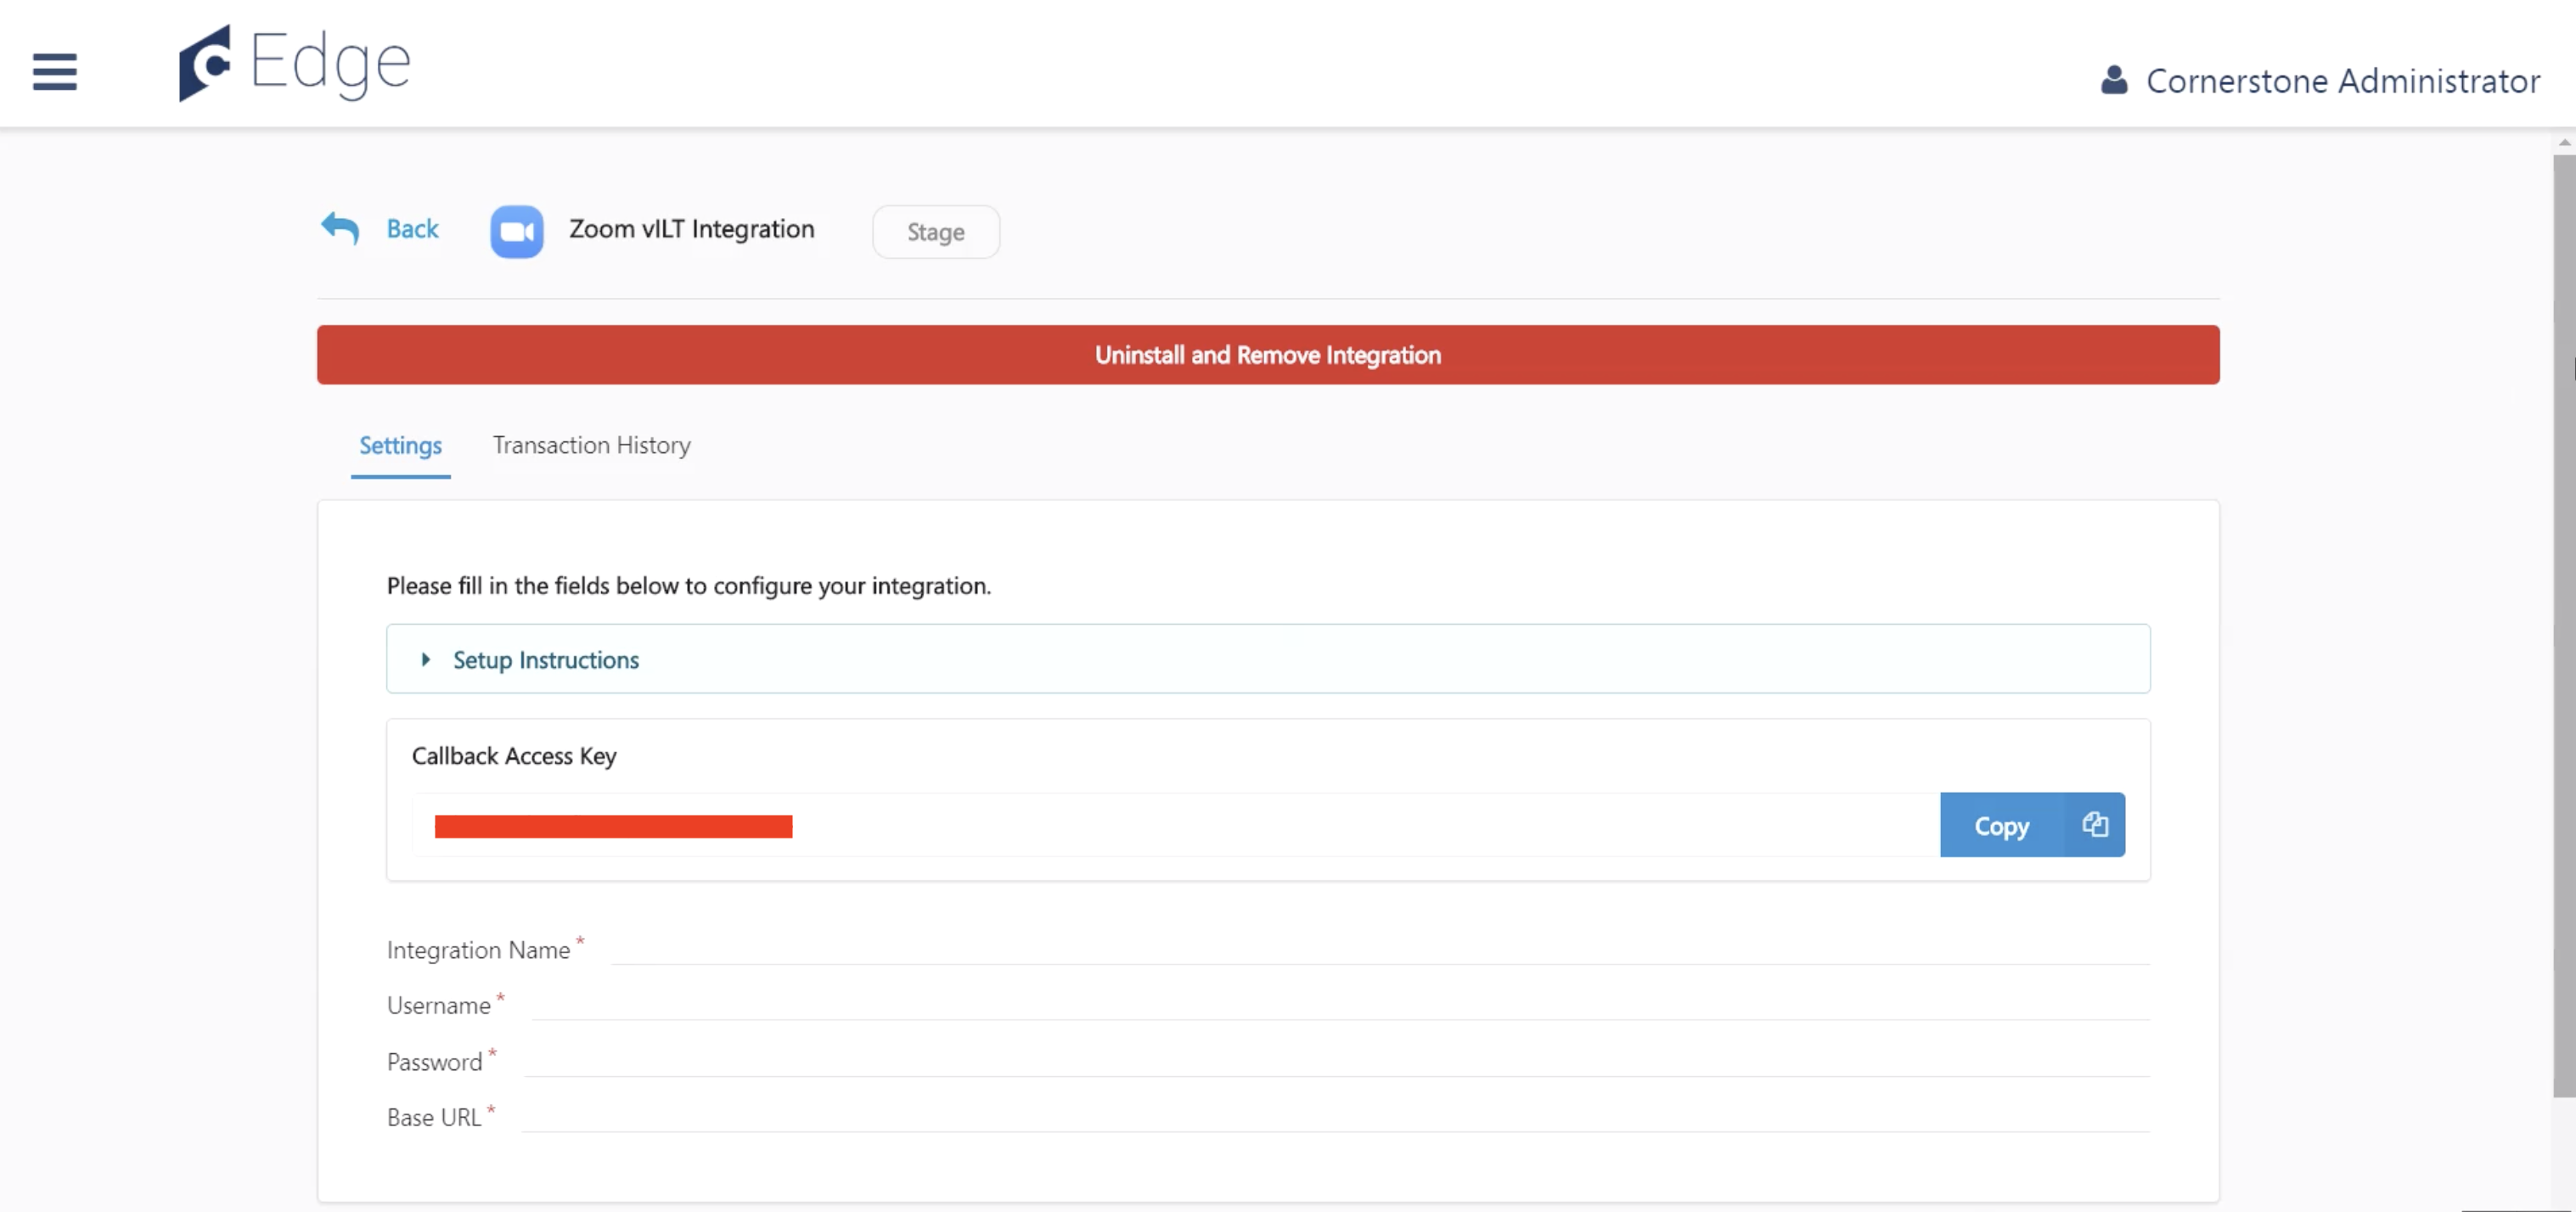This screenshot has height=1212, width=2576.
Task: Click the Stage environment label
Action: pyautogui.click(x=935, y=232)
